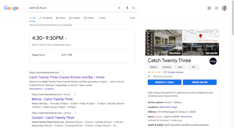234x128 pixels.
Task: Click the Google logo
Action: pyautogui.click(x=11, y=8)
